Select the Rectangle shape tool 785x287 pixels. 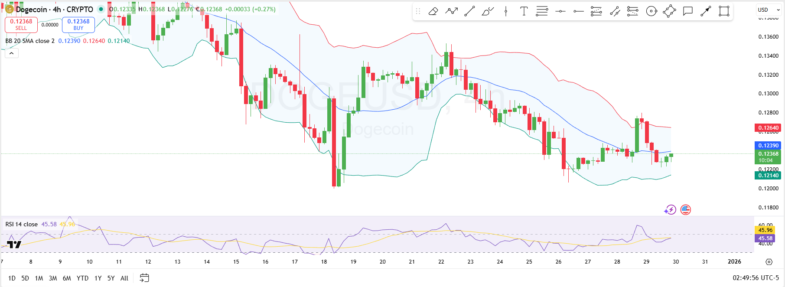tap(724, 11)
